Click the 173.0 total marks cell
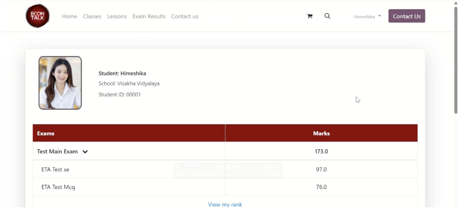The width and height of the screenshot is (476, 218). (321, 151)
